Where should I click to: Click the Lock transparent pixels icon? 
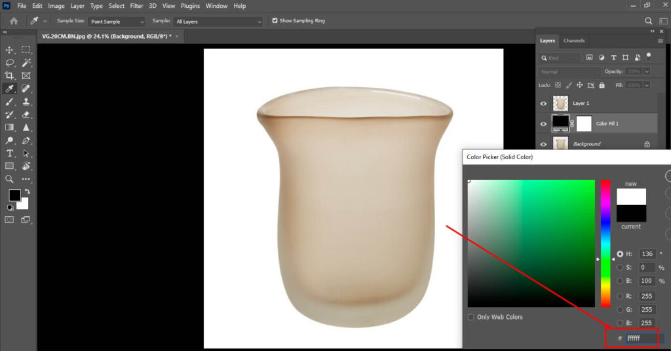coord(558,85)
